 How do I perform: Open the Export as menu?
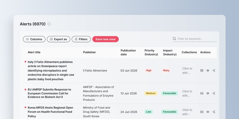59,39
